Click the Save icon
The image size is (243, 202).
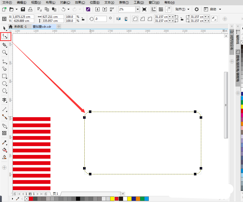point(23,9)
